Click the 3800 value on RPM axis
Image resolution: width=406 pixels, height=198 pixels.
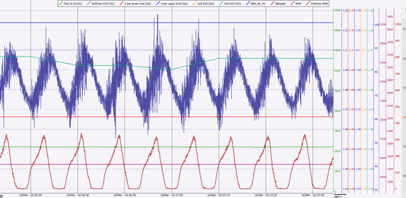click(389, 16)
